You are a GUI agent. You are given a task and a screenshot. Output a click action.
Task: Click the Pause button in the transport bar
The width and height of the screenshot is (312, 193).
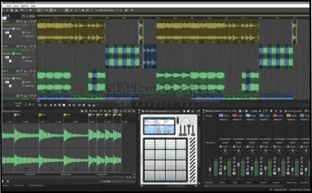click(x=59, y=105)
